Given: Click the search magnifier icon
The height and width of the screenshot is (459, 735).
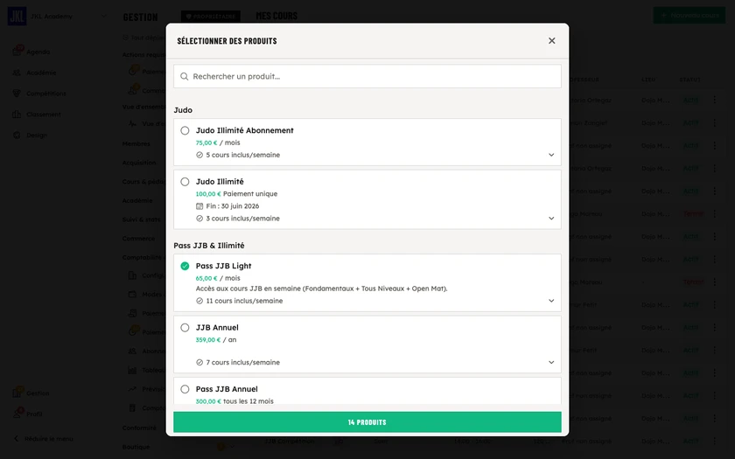Looking at the screenshot, I should pos(185,76).
